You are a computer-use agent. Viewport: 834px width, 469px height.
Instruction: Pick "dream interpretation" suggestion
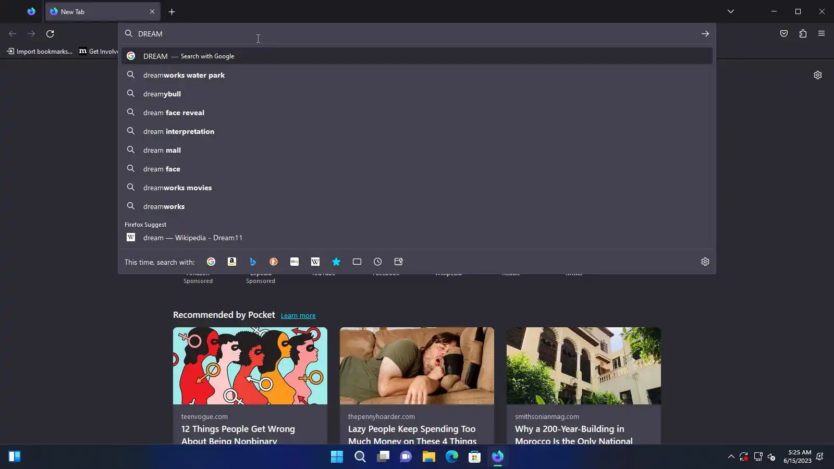click(417, 131)
